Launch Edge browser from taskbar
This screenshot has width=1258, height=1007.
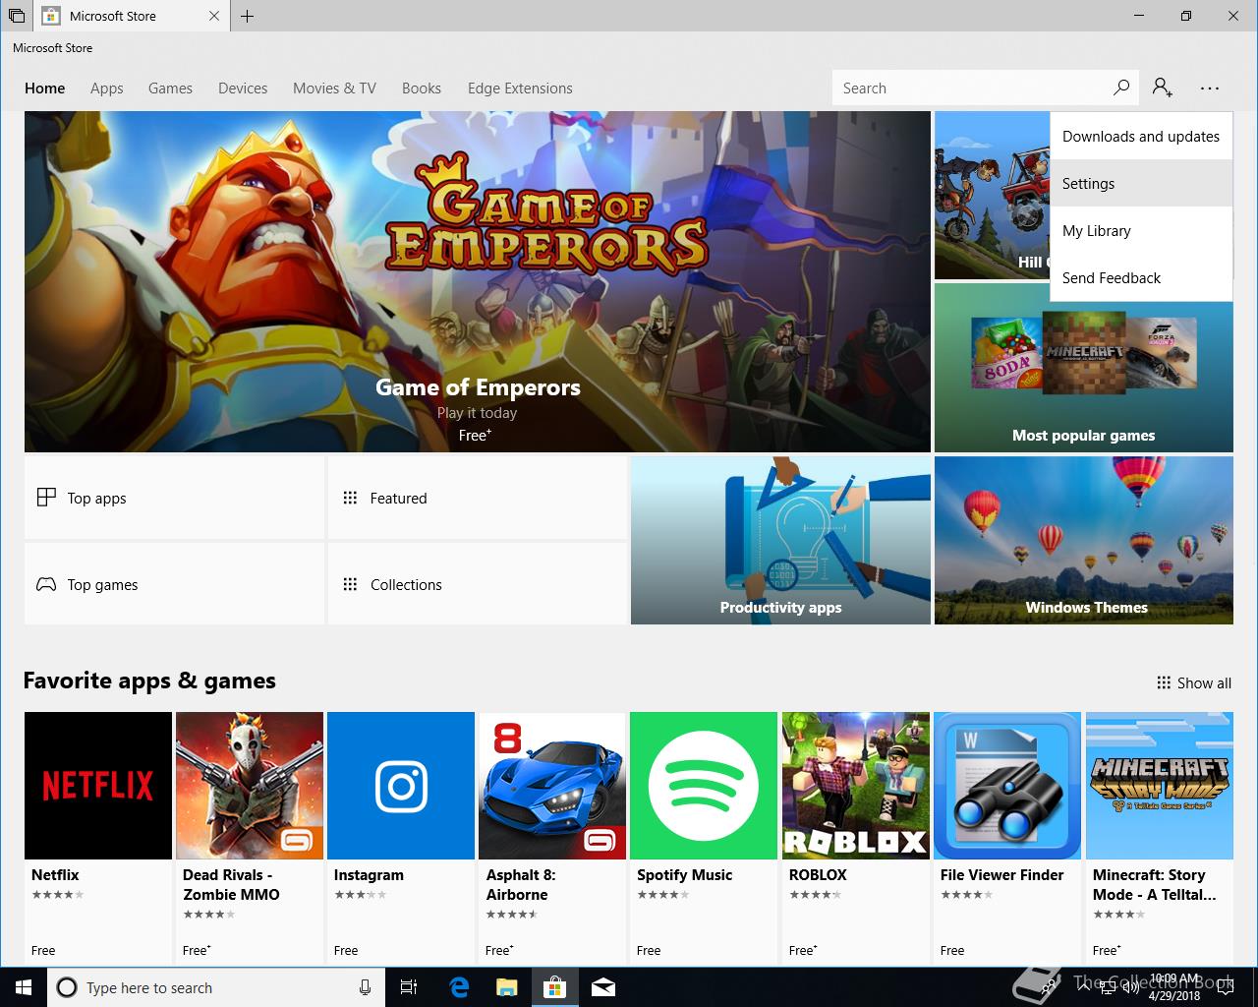(x=459, y=987)
